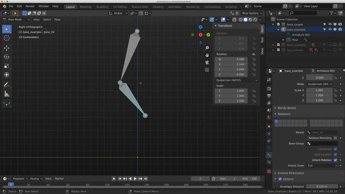Toggle camera view icon in viewport

(207, 63)
